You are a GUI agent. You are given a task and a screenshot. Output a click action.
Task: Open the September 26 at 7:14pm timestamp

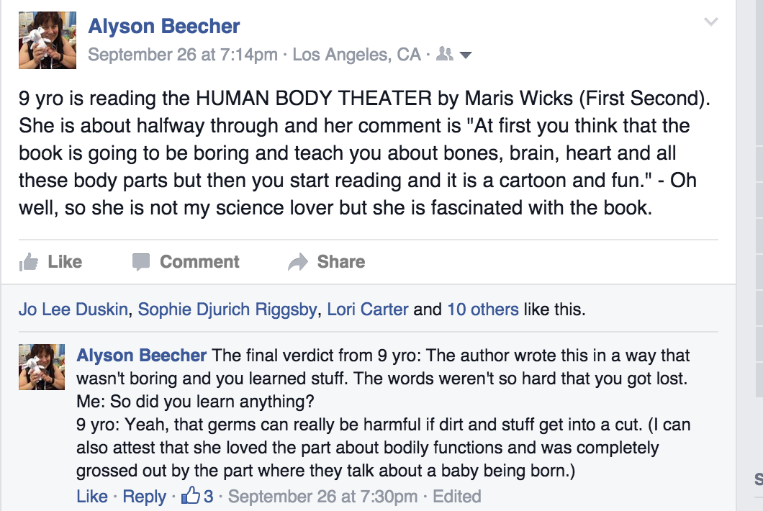pos(183,55)
